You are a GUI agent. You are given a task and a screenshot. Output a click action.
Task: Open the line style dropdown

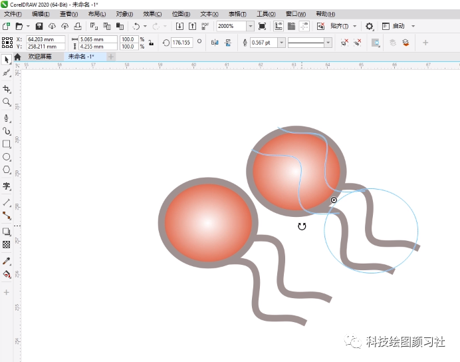[x=328, y=43]
